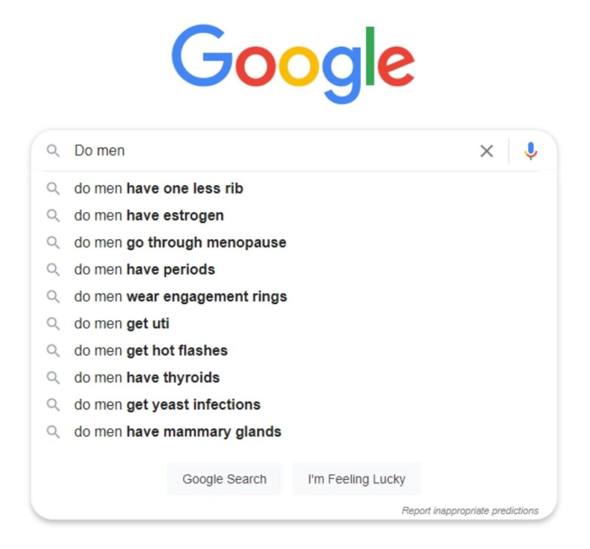Image resolution: width=590 pixels, height=549 pixels.
Task: Click the search icon beside 'do men have thyroids'
Action: pos(53,377)
